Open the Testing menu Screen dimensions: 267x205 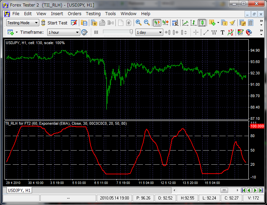click(x=93, y=14)
